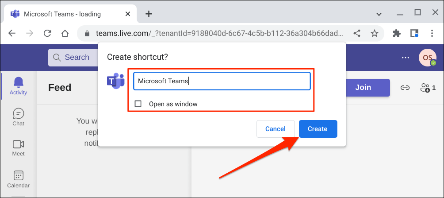Screen dimensions: 444x198
Task: Open a new browser tab
Action: tap(149, 14)
